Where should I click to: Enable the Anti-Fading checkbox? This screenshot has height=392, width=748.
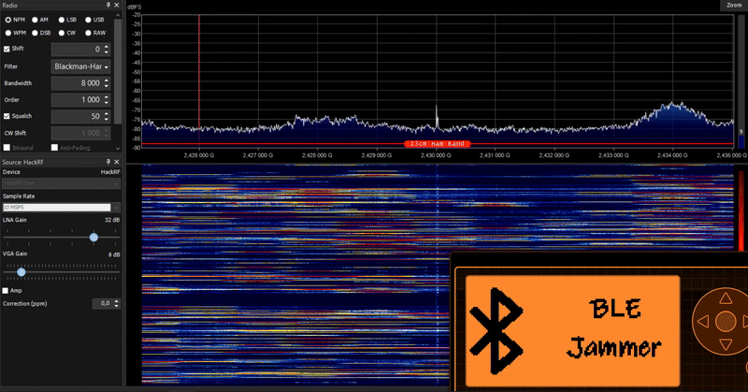(54, 148)
